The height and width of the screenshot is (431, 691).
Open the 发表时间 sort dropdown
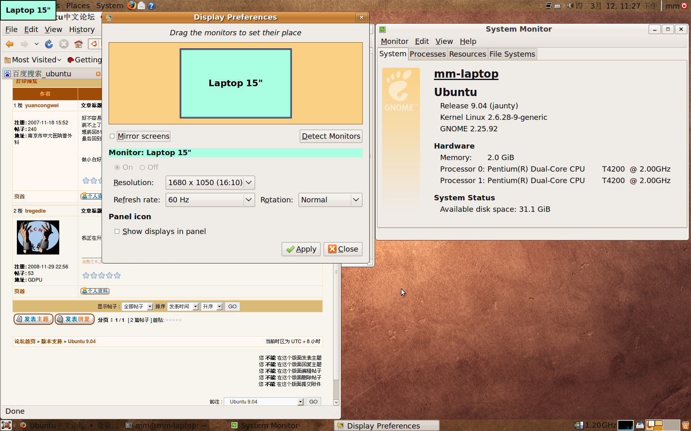[x=183, y=307]
